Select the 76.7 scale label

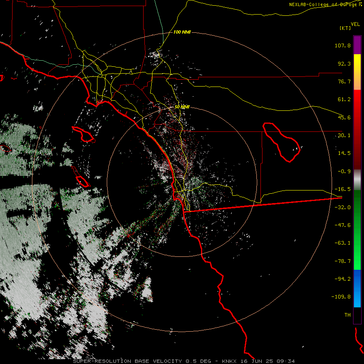pos(344,81)
